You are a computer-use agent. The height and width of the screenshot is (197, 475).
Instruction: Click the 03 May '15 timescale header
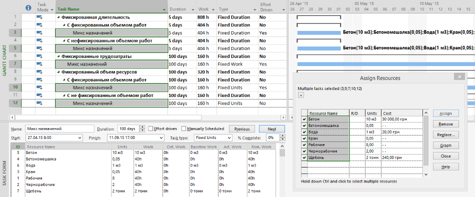pyautogui.click(x=364, y=3)
